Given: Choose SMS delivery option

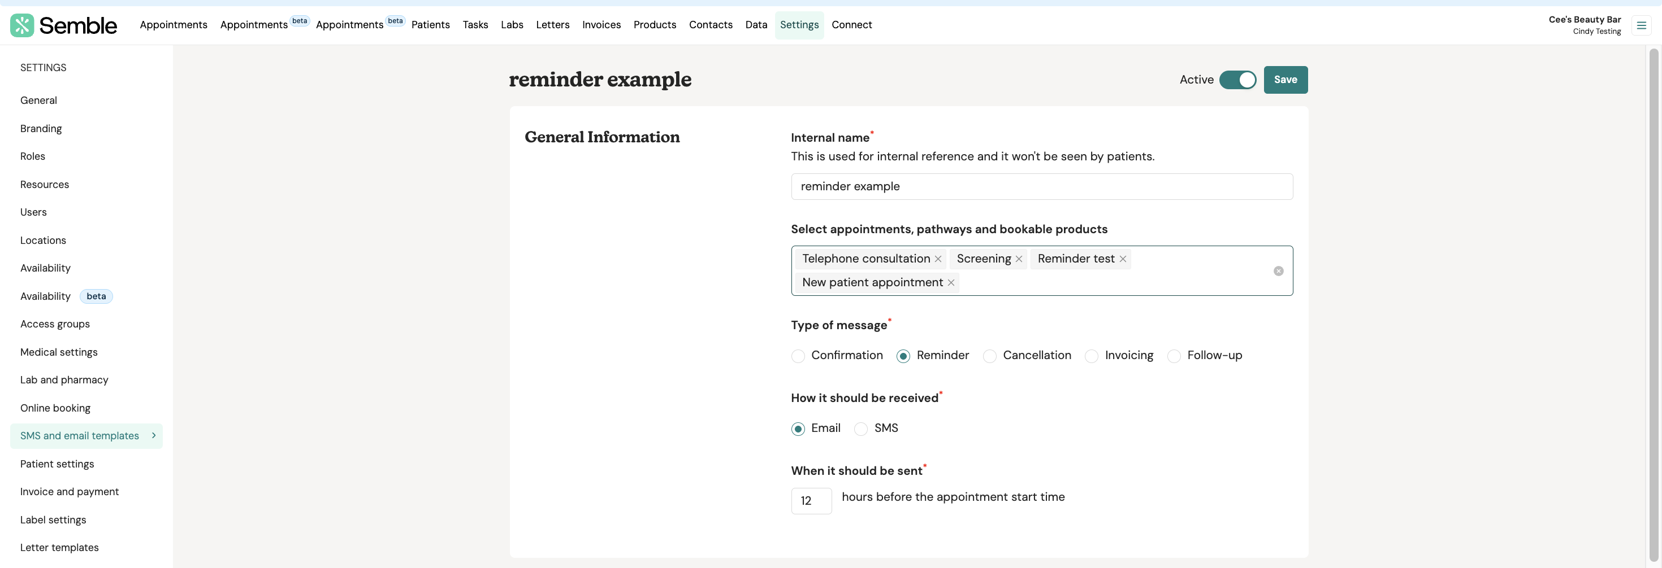Looking at the screenshot, I should (860, 429).
